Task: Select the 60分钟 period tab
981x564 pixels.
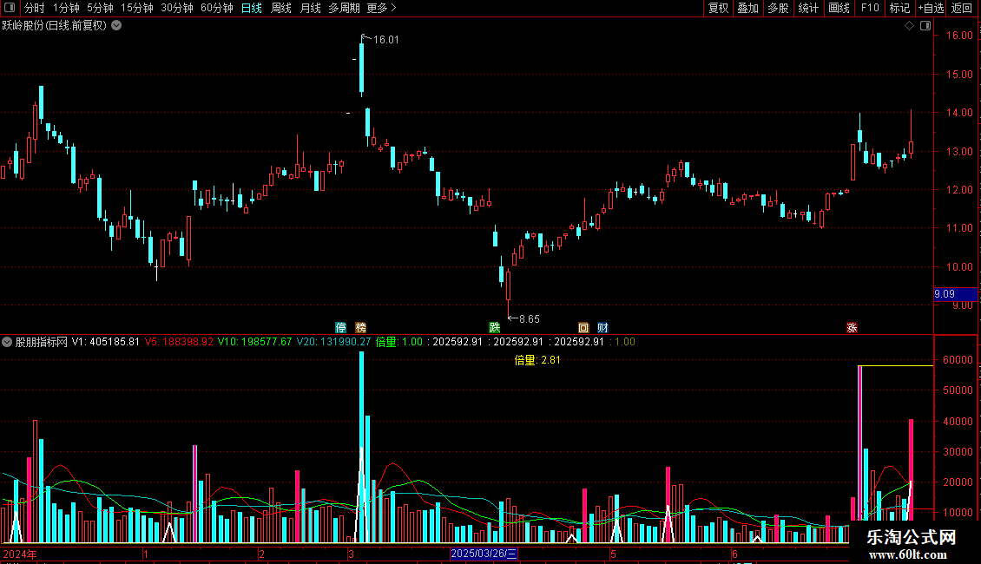Action: (216, 8)
